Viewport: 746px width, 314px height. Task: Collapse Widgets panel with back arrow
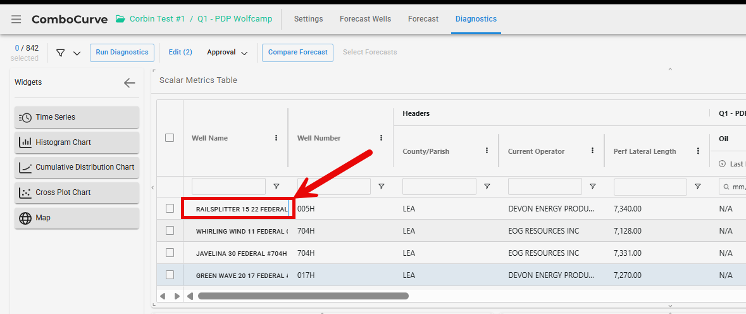pos(129,83)
